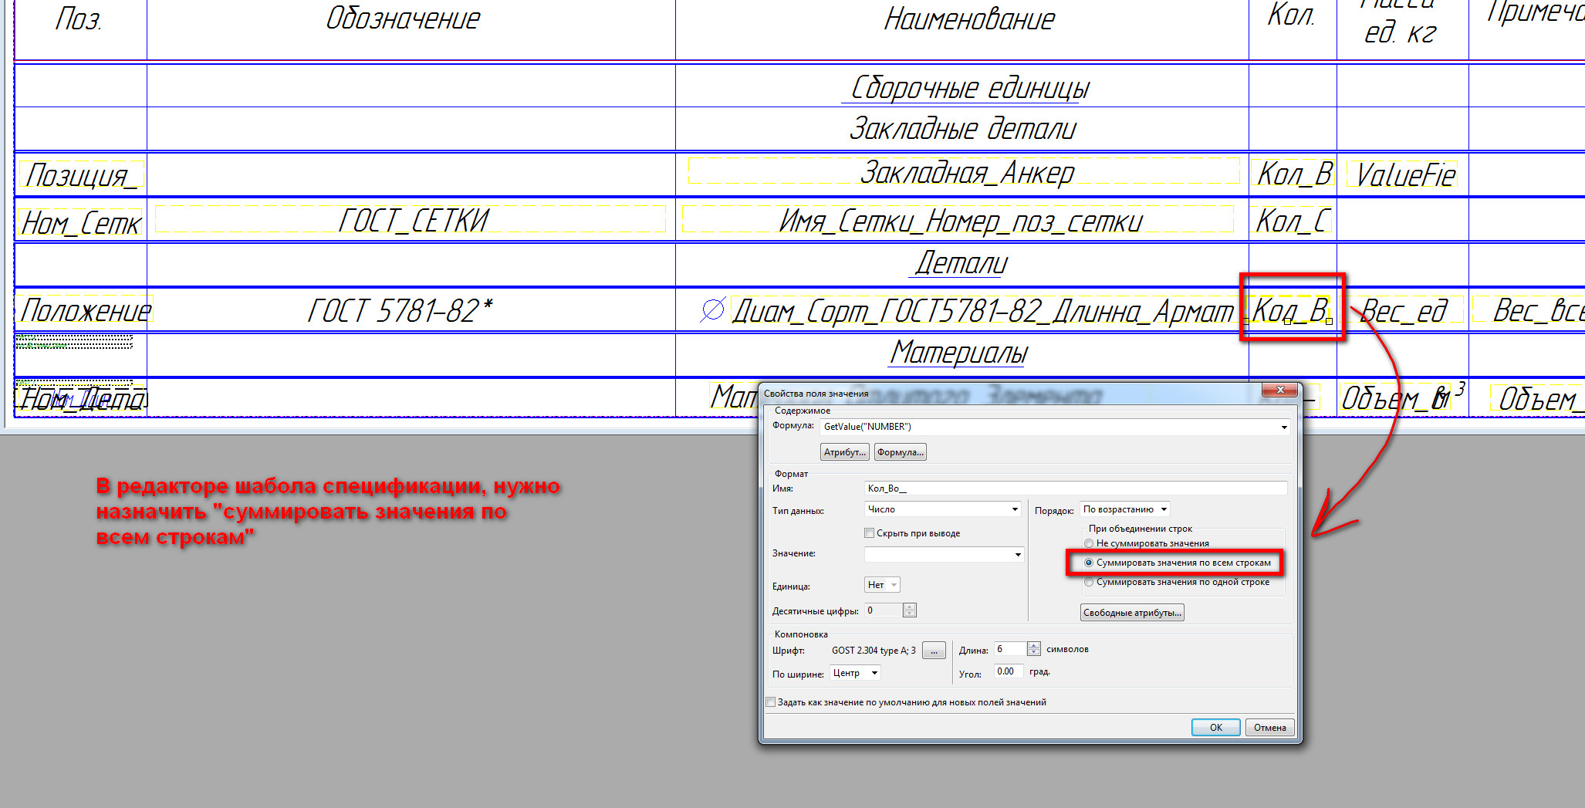Close the Свойства поля значения dialog
Image resolution: width=1585 pixels, height=808 pixels.
tap(1280, 390)
